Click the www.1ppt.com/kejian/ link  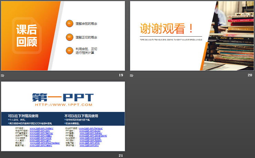tap(91, 141)
